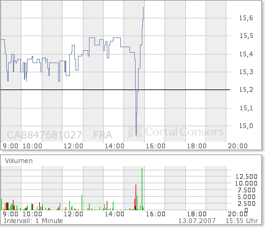Click the 15:55 Uhr timestamp
This screenshot has width=265, height=228.
242,221
